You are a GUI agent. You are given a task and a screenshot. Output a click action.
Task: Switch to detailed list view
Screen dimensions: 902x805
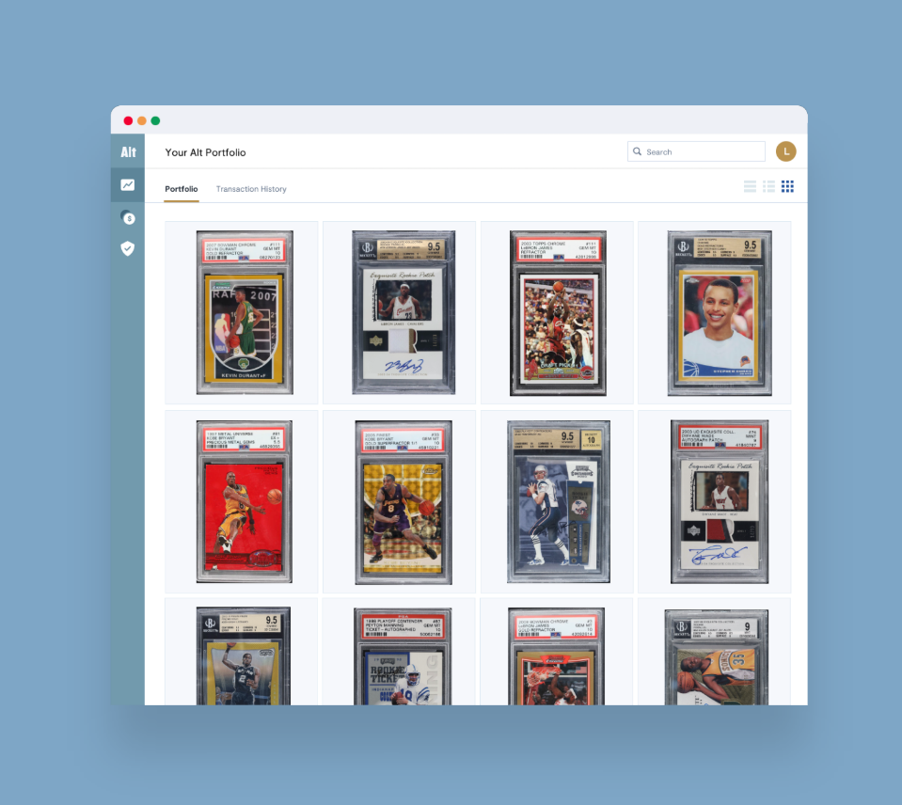click(x=768, y=185)
